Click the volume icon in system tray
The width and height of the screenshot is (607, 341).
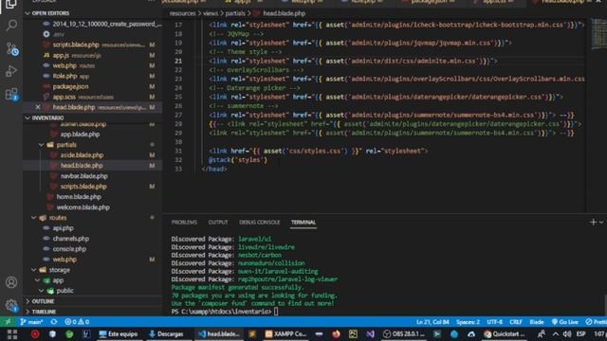(x=567, y=334)
